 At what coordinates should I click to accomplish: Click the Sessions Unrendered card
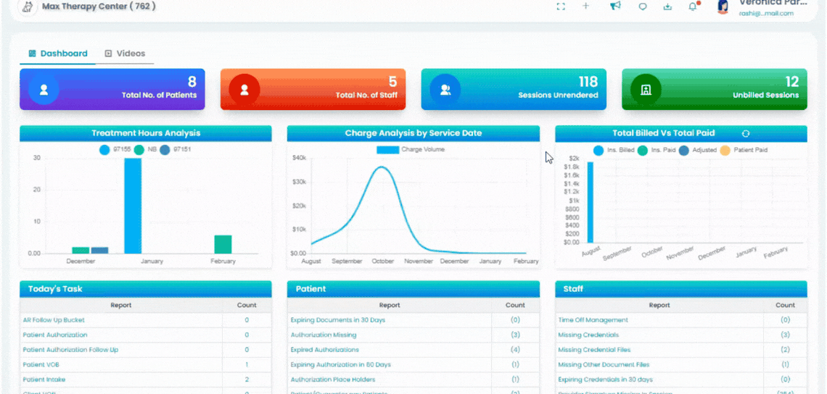pyautogui.click(x=514, y=89)
